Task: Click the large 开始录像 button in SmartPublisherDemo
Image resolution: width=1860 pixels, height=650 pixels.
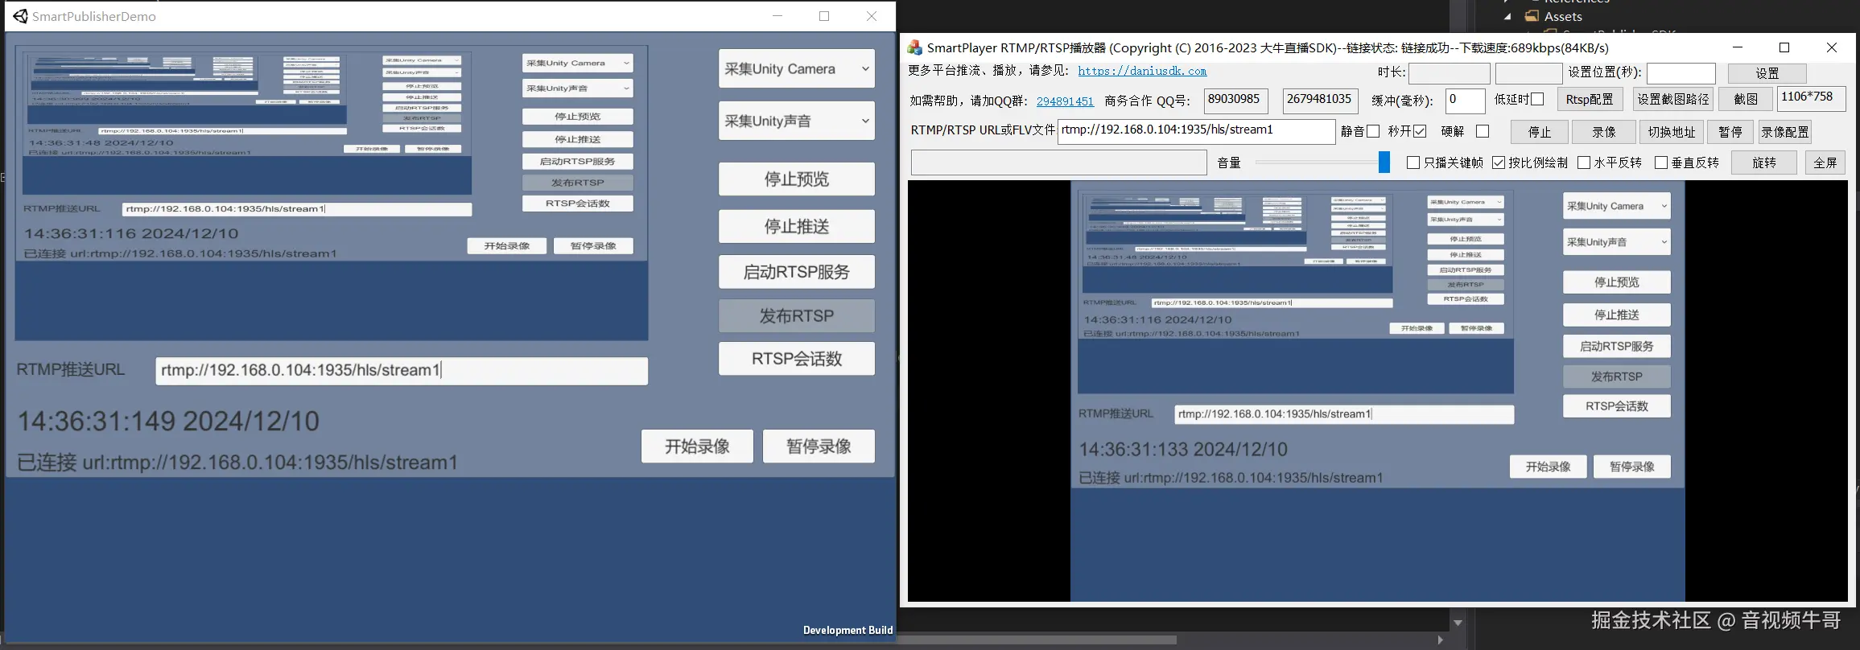Action: [x=697, y=446]
